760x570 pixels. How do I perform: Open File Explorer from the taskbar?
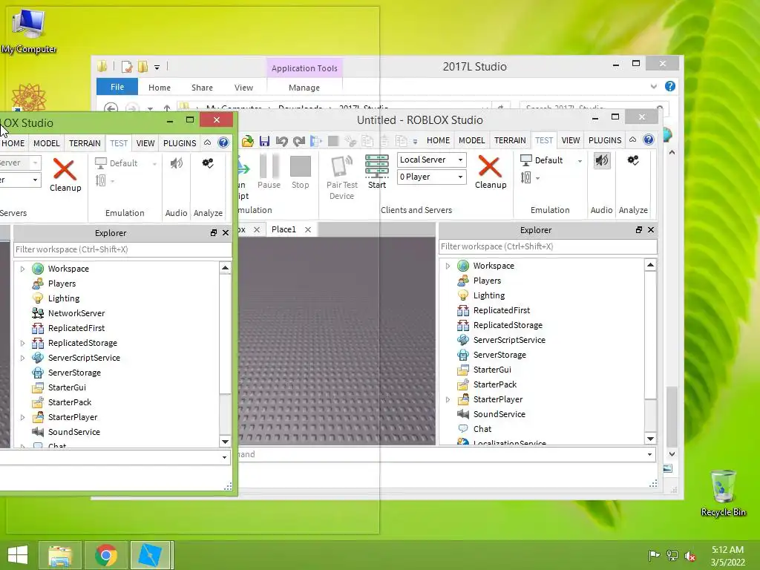(x=60, y=555)
